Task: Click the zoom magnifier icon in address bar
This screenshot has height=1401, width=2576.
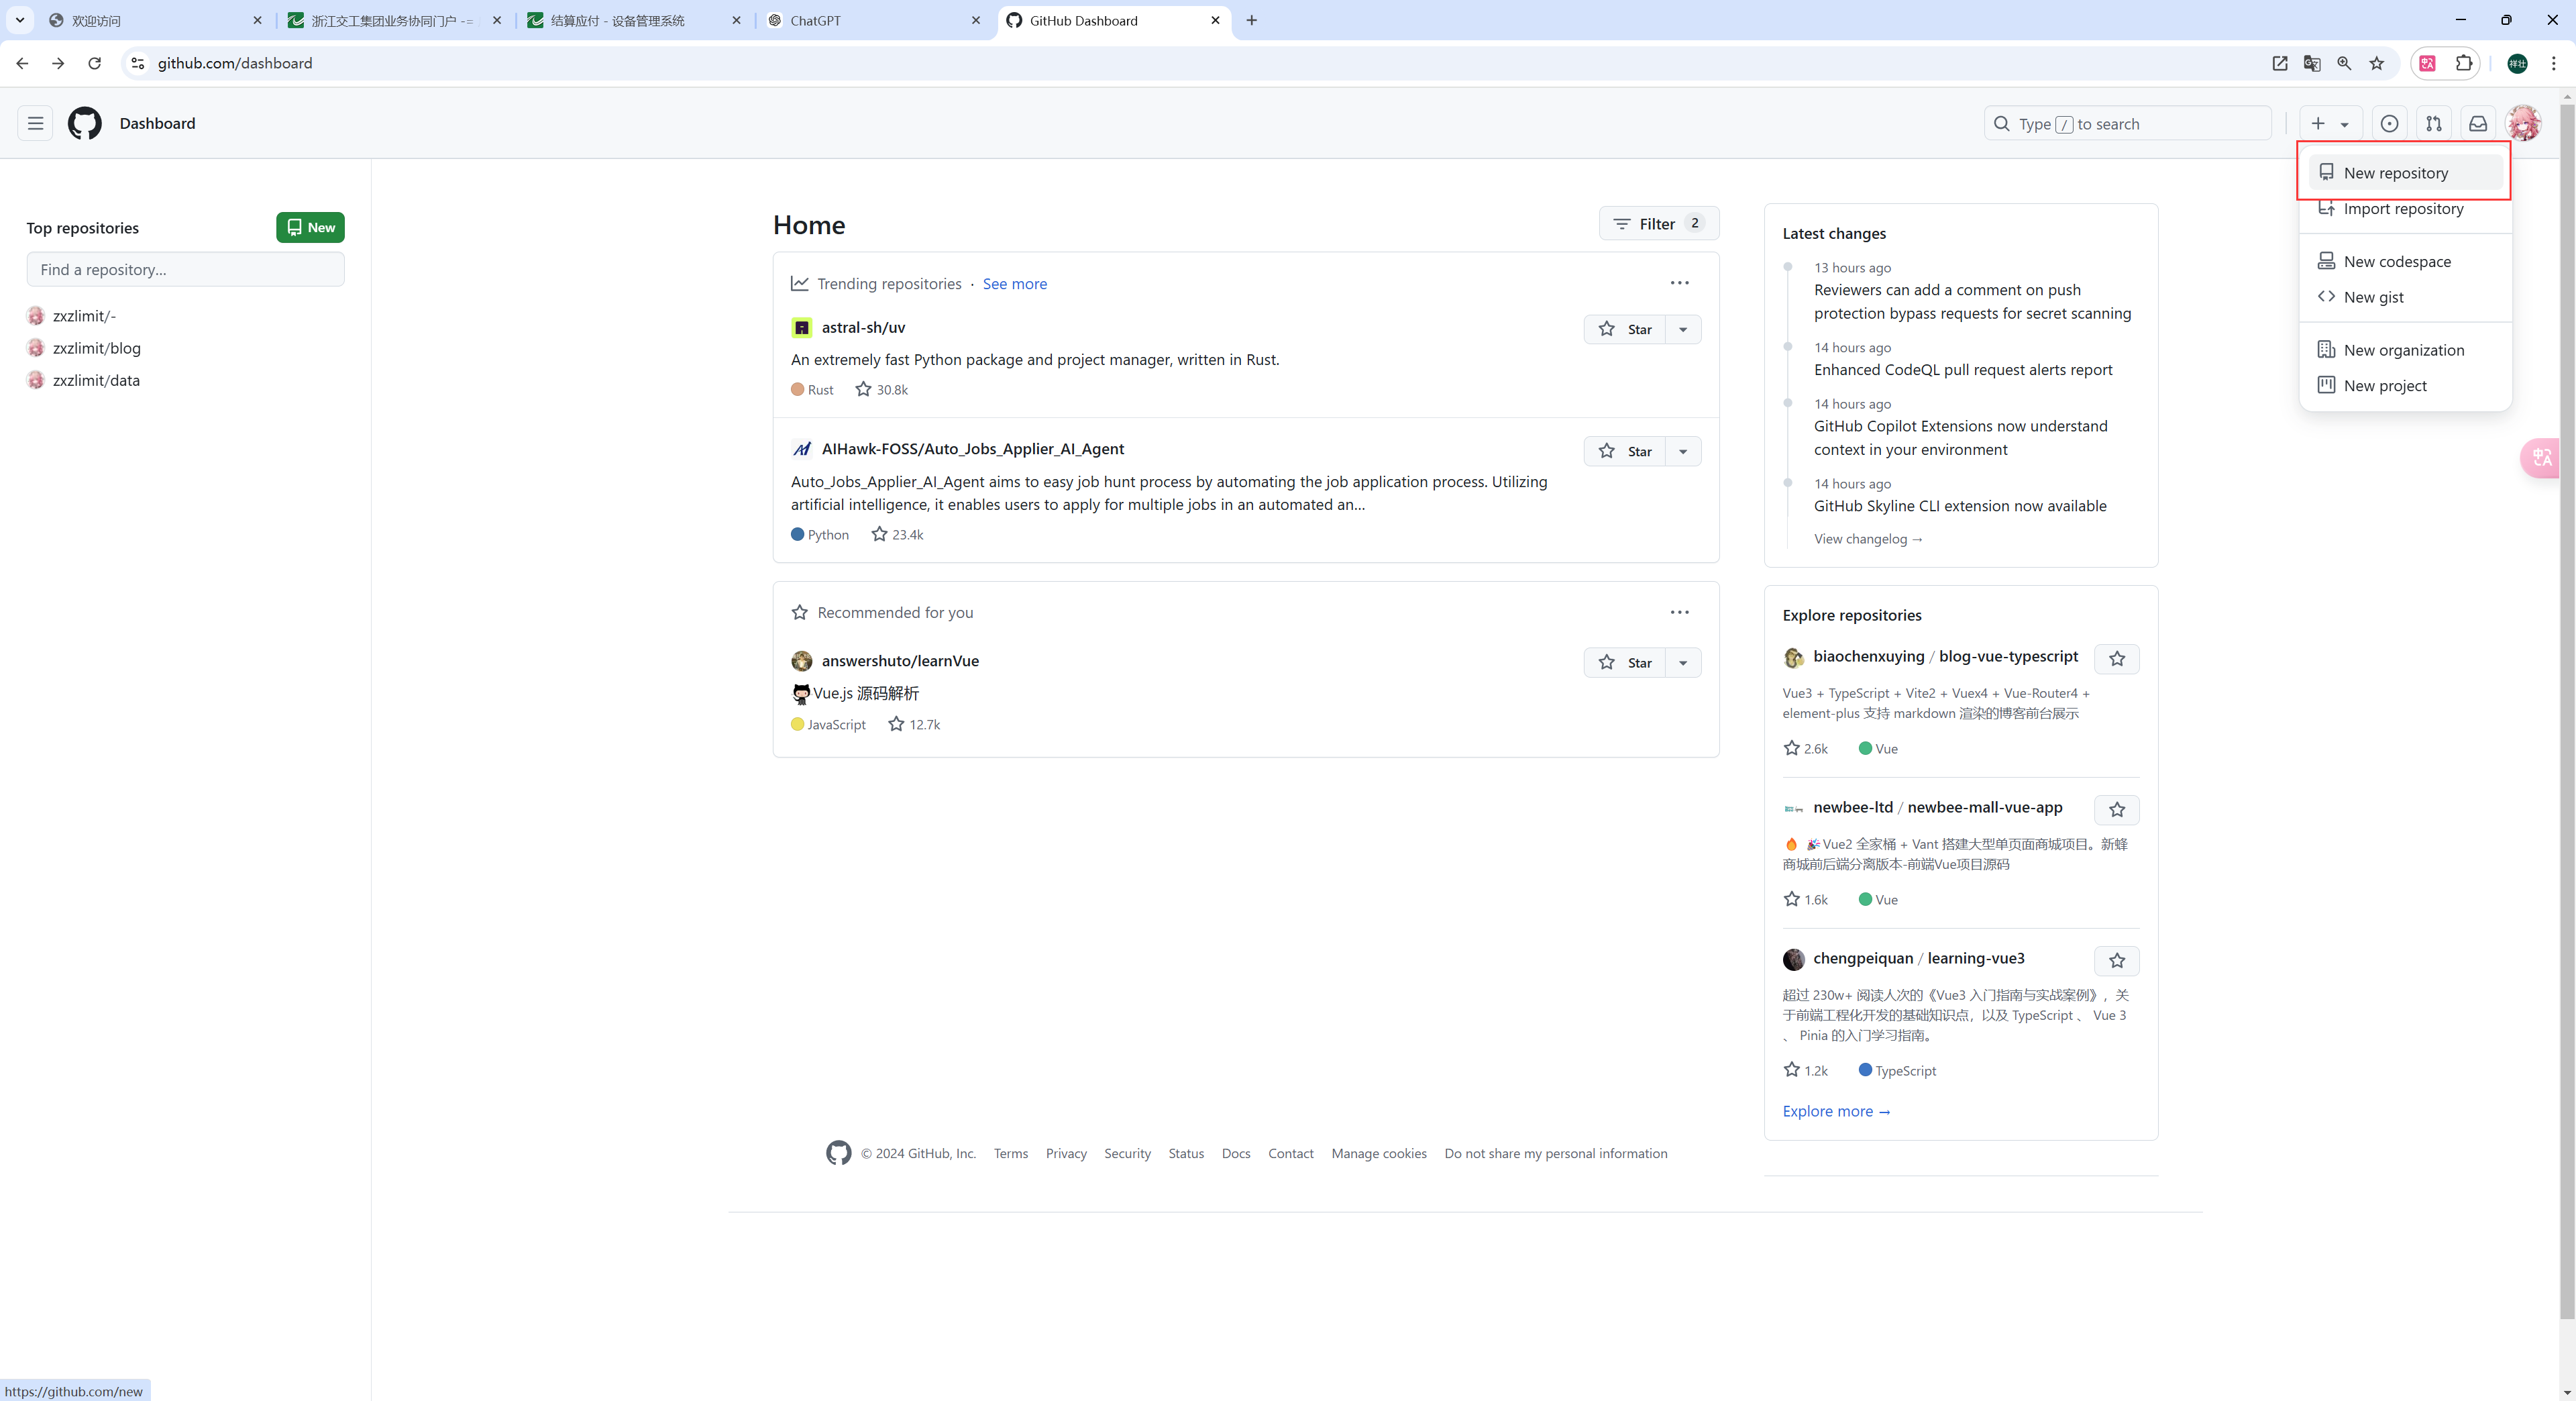Action: (x=2344, y=63)
